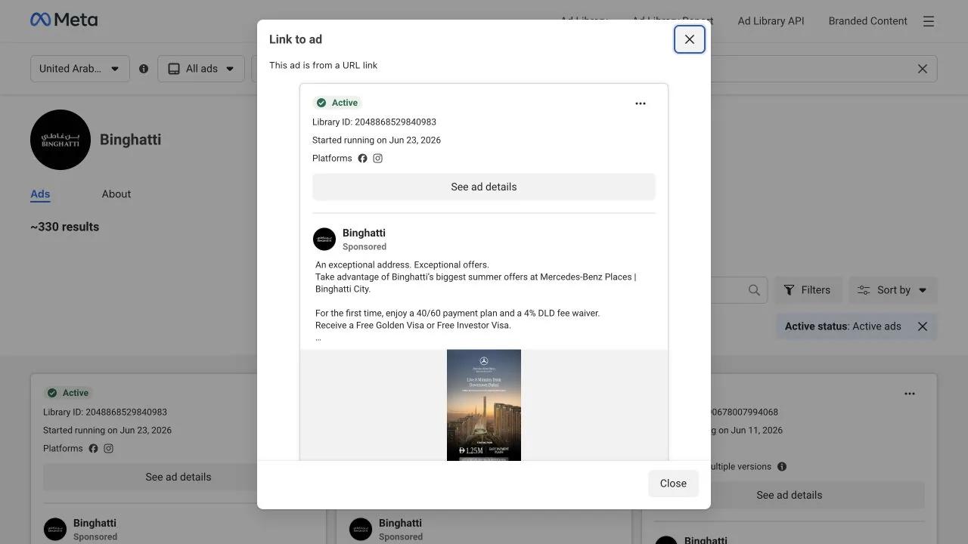Click See ad details on the rightmost background card

click(790, 495)
